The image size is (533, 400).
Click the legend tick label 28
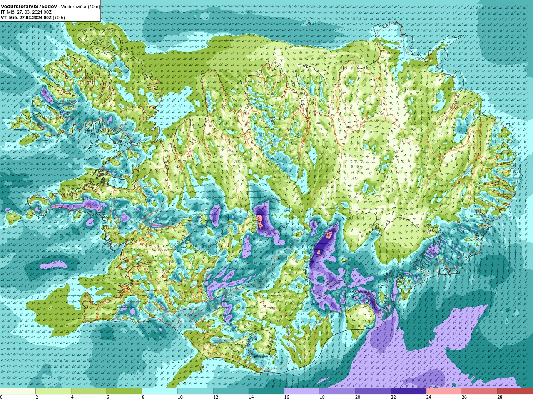[500, 397]
